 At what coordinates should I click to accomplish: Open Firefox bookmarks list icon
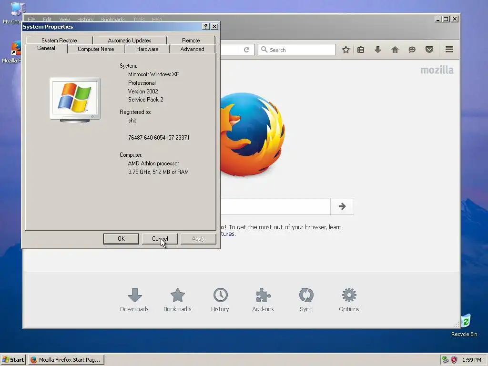[x=361, y=50]
